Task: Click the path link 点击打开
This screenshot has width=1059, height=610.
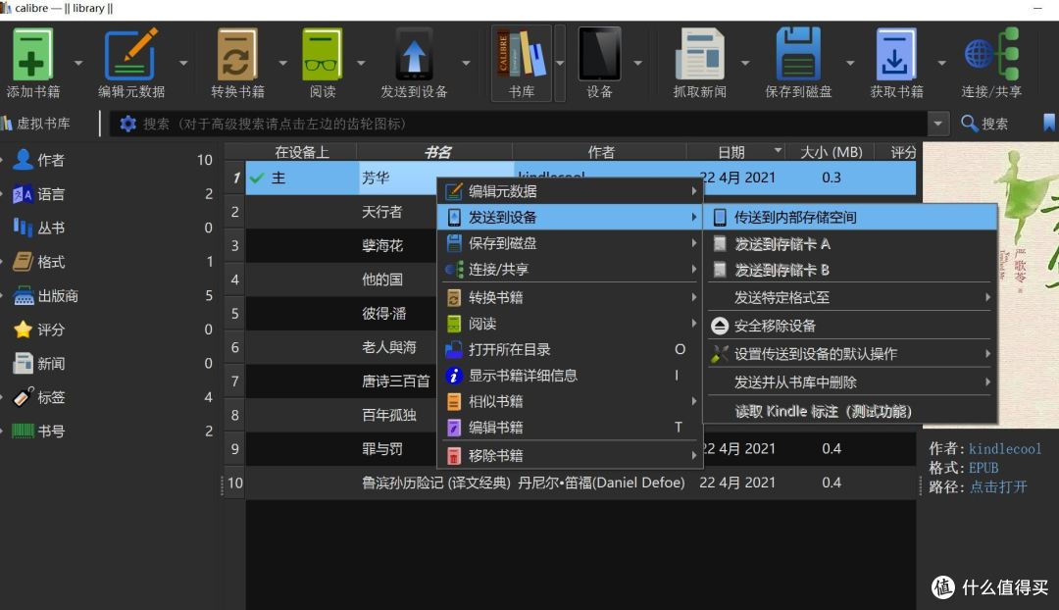Action: (998, 487)
